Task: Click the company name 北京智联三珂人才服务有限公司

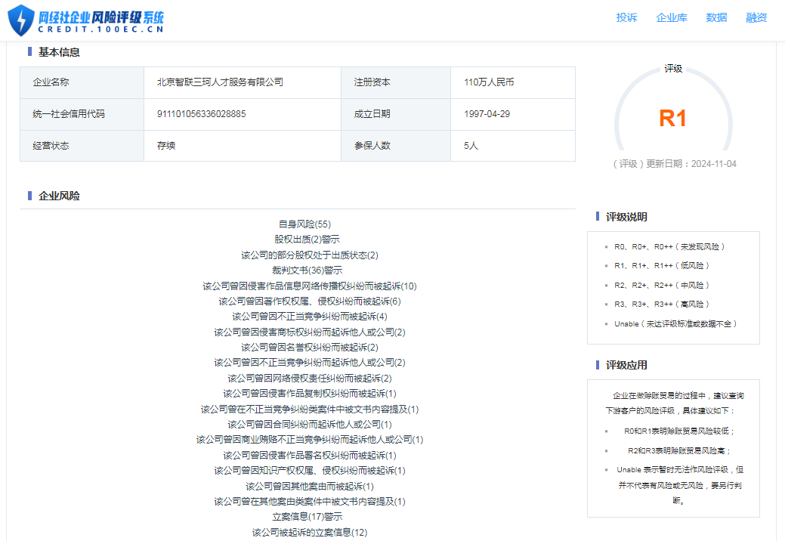Action: click(220, 82)
